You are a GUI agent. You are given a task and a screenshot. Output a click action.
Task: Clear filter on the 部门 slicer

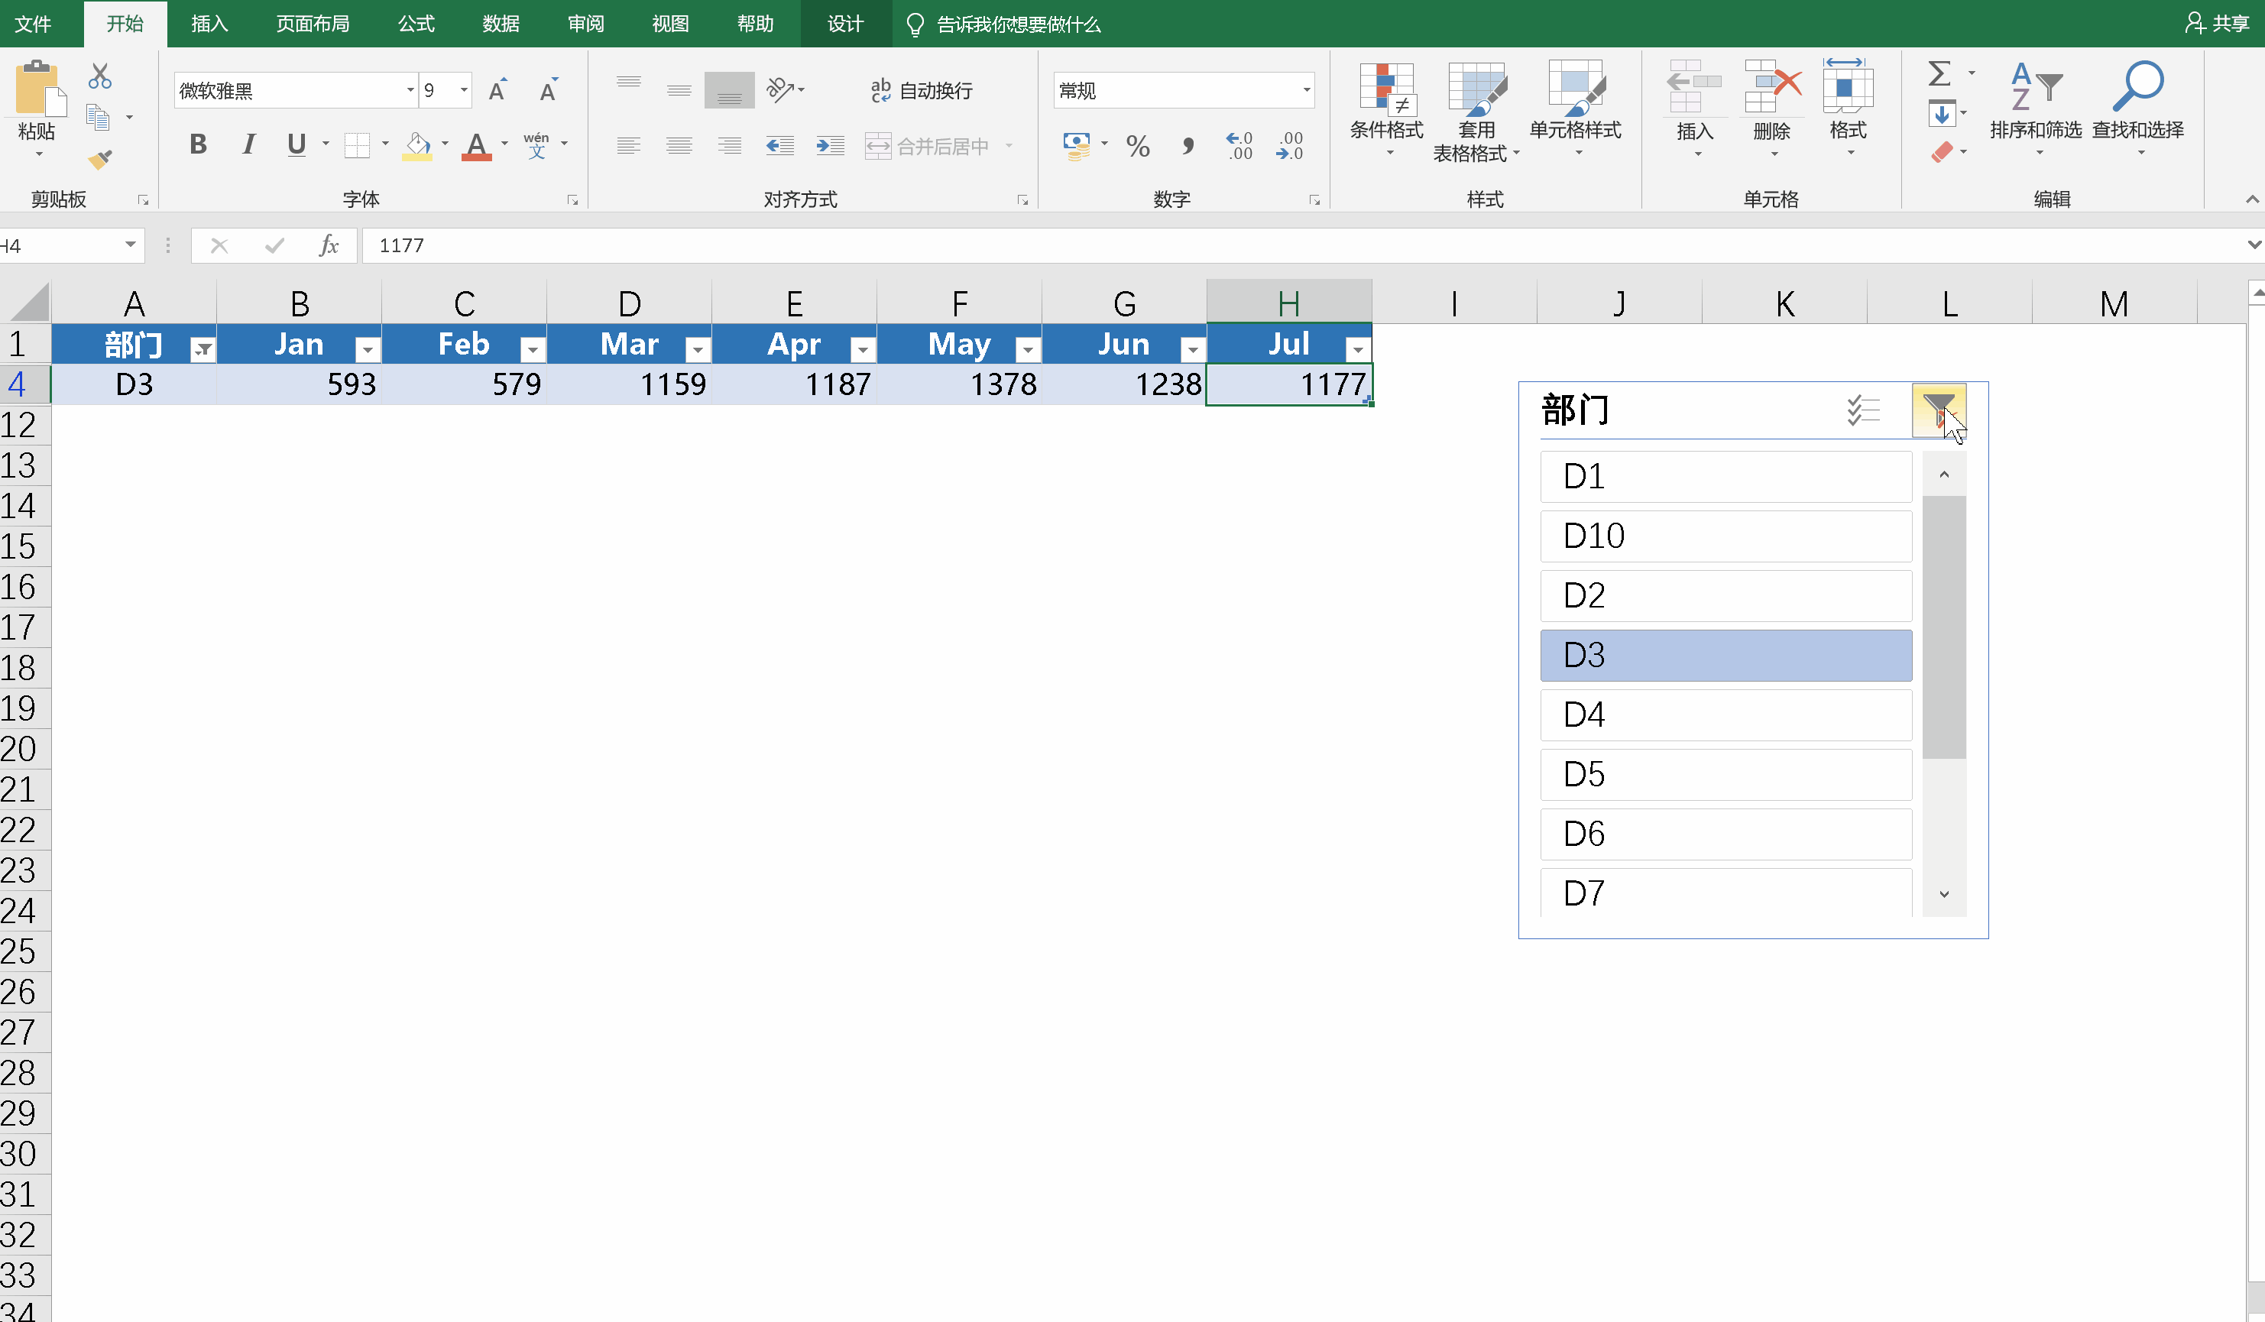(x=1939, y=410)
